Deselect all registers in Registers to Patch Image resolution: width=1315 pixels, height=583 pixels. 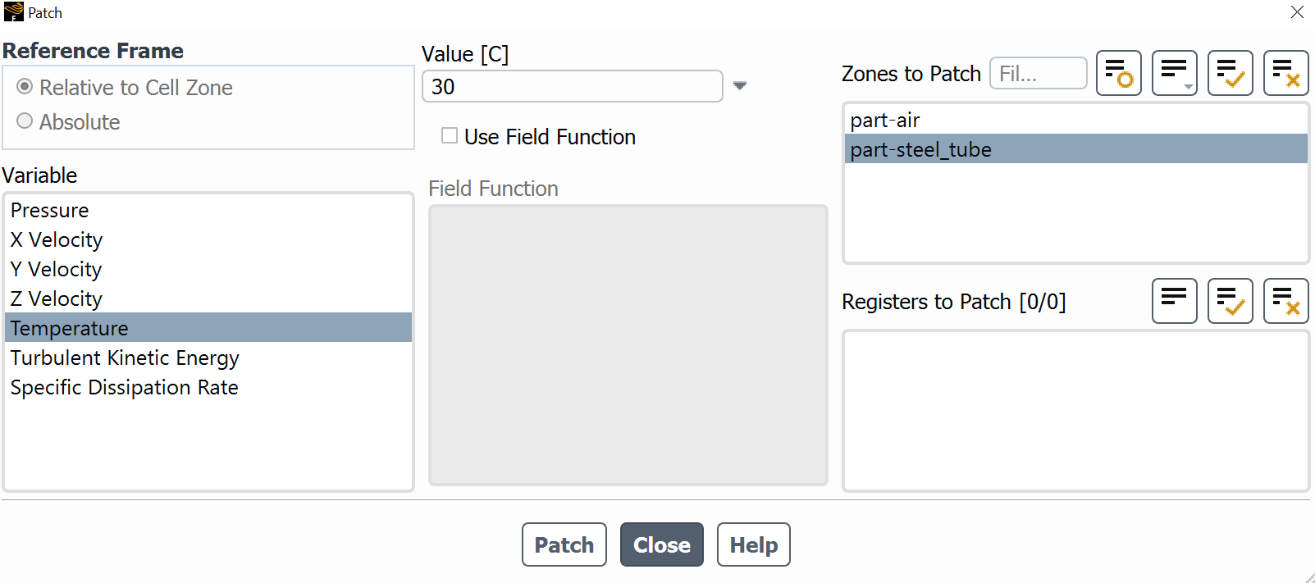(1285, 301)
